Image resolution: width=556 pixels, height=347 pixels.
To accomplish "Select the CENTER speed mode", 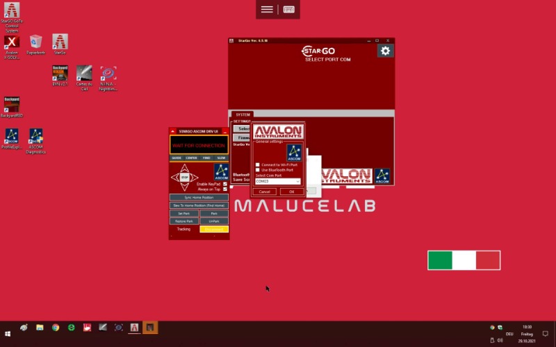I will (x=192, y=158).
